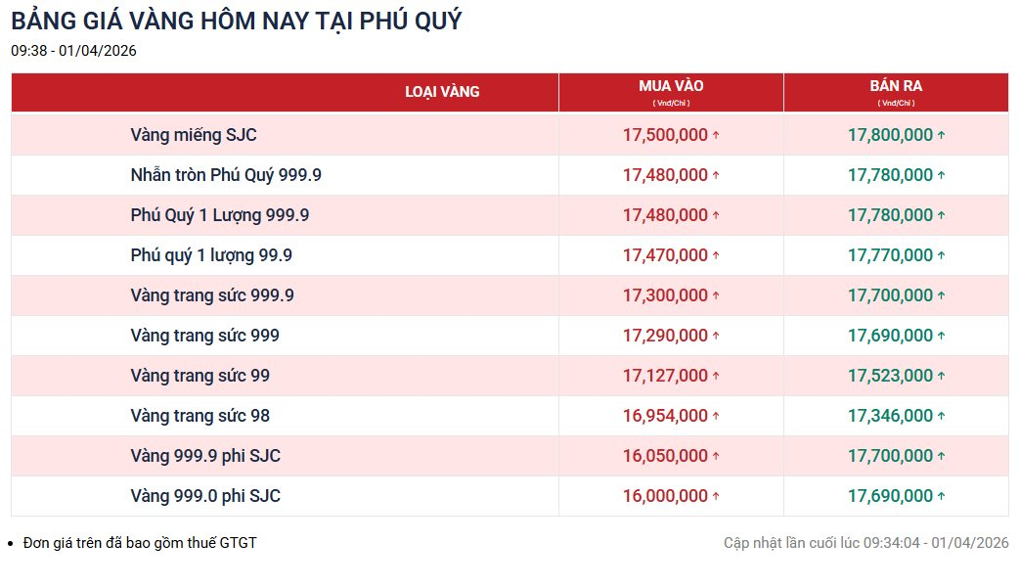Click the red arrow next to 17,470,000
1020x588 pixels.
(x=716, y=256)
